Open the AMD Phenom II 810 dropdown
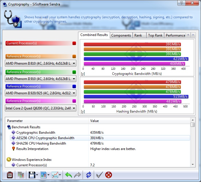Image resolution: width=201 pixels, height=182 pixels. pos(41,63)
